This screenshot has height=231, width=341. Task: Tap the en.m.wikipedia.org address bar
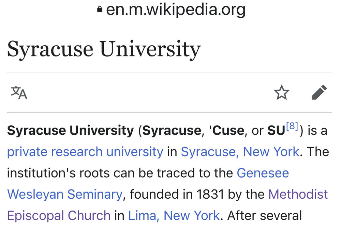pos(176,10)
